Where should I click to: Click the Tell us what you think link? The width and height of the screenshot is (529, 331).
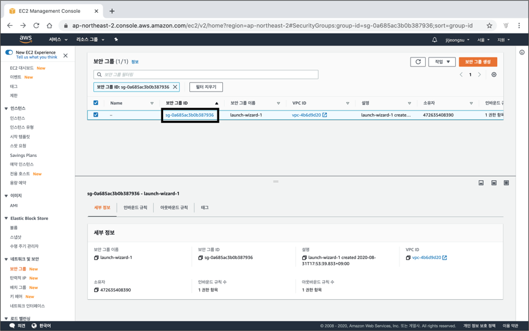point(37,57)
